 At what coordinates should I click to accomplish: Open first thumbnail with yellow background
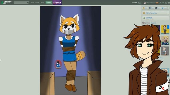click(165, 30)
